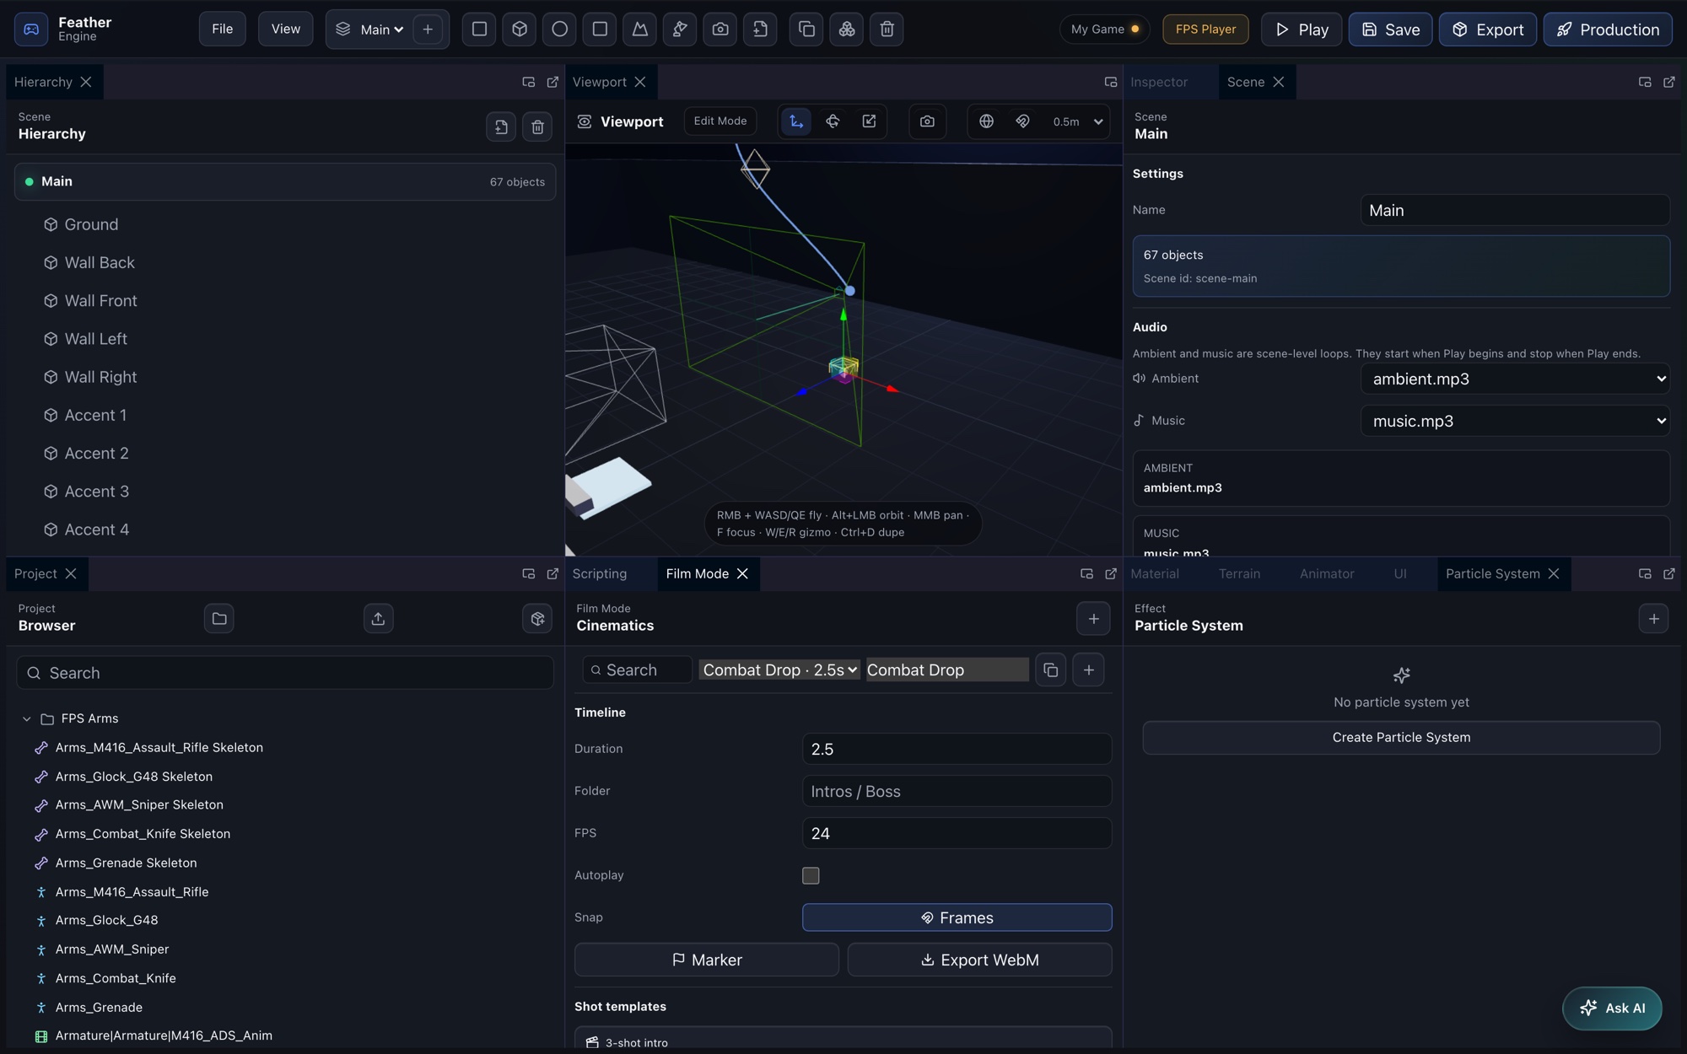The width and height of the screenshot is (1687, 1054).
Task: Click the plus icon beside the cinematic copy icon
Action: pyautogui.click(x=1089, y=670)
